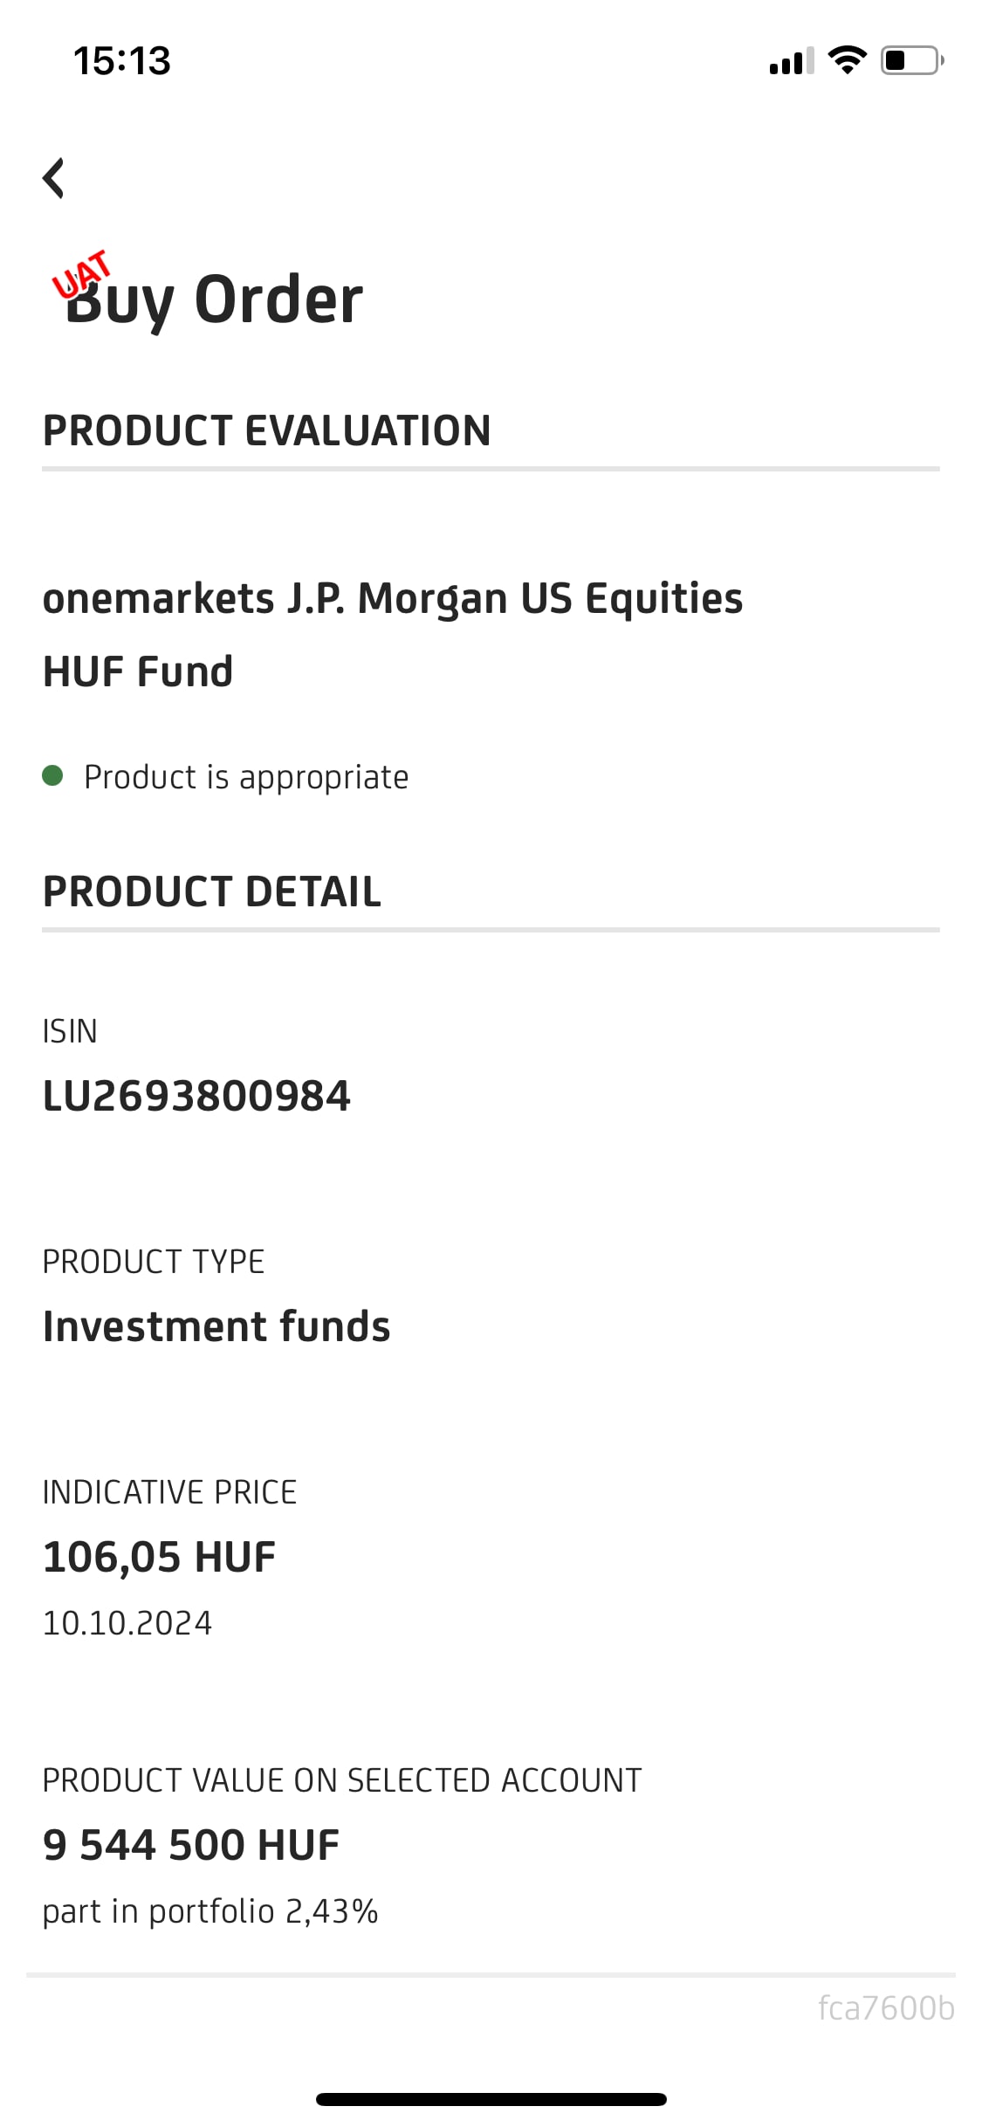Tap the cellular signal bars icon
This screenshot has height=2127, width=982.
point(791,61)
